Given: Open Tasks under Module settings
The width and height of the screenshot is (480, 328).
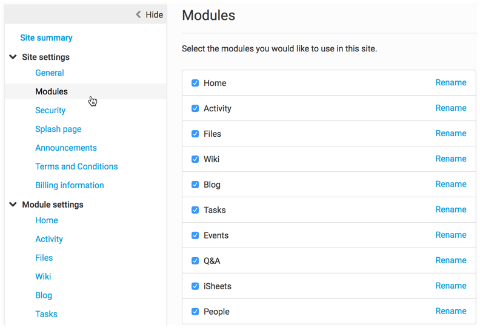Looking at the screenshot, I should [47, 314].
